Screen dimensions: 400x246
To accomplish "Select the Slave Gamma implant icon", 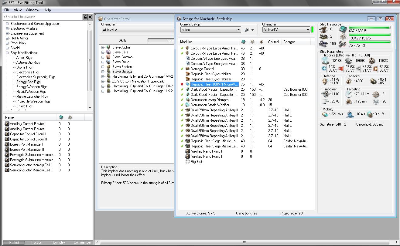I will click(108, 57).
